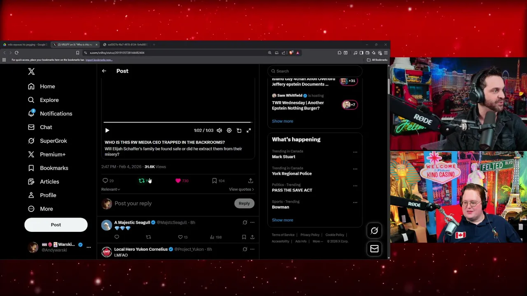The width and height of the screenshot is (527, 296).
Task: Mute the video volume
Action: click(x=219, y=130)
